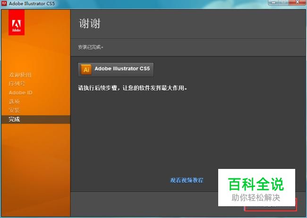
Task: Maximize the installer window
Action: (x=283, y=2)
